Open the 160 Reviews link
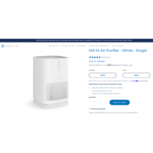The image size is (153, 153). [x=106, y=57]
